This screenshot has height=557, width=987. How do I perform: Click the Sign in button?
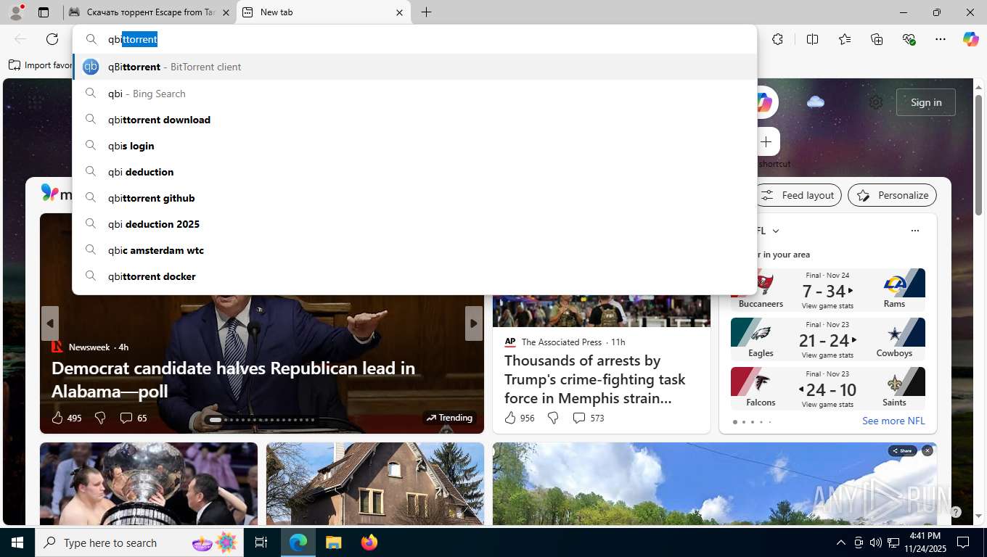click(926, 102)
